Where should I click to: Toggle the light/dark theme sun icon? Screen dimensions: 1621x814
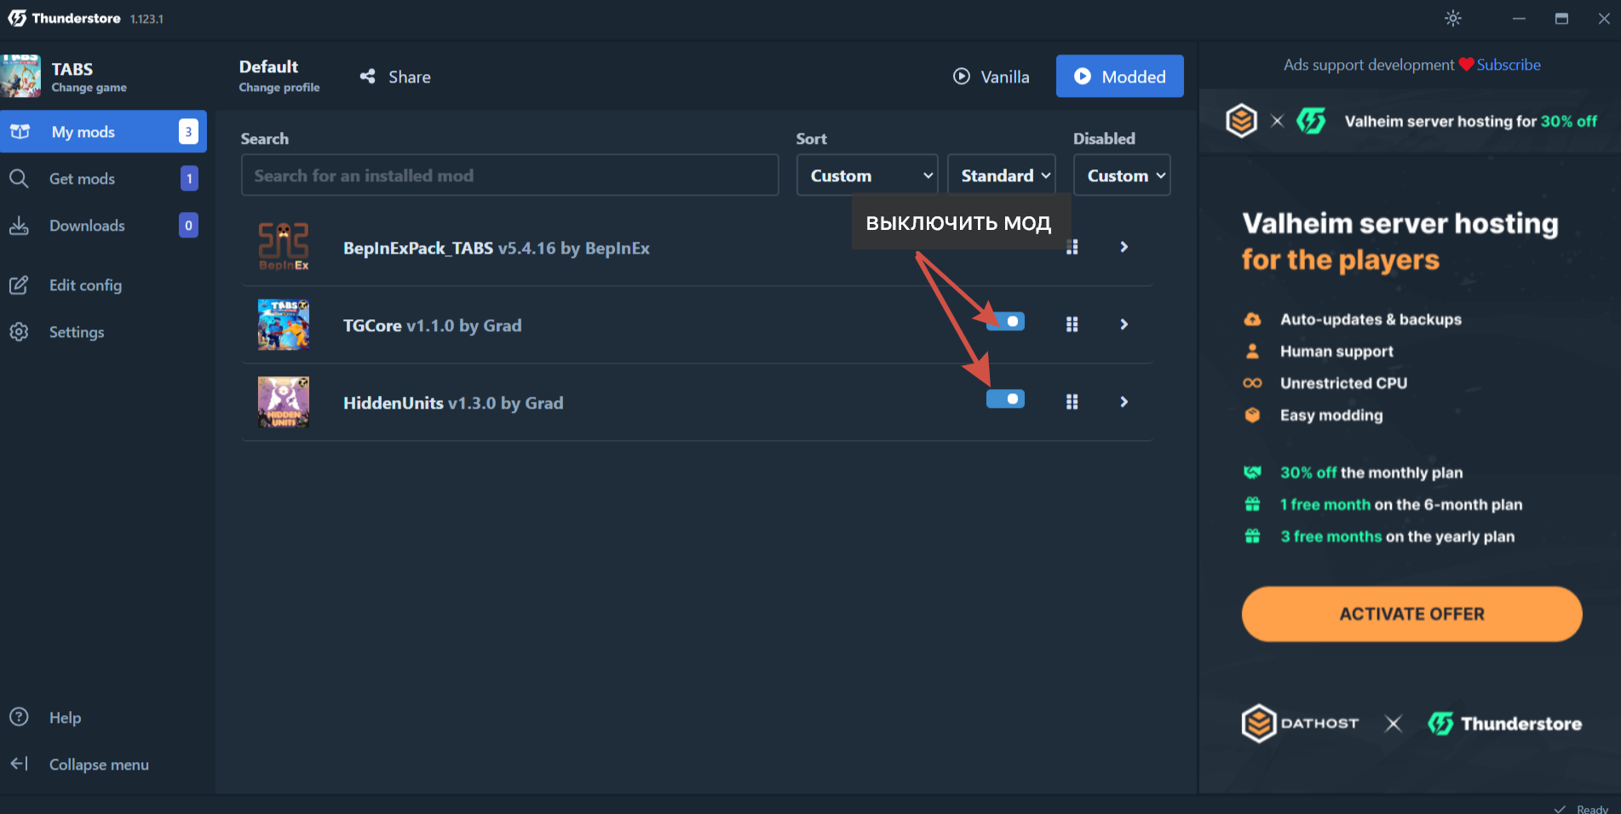[1453, 18]
